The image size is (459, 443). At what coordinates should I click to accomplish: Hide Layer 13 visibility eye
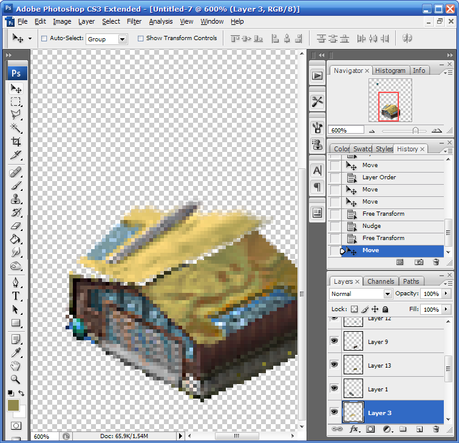[335, 365]
